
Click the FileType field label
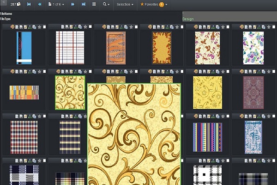pos(5,19)
